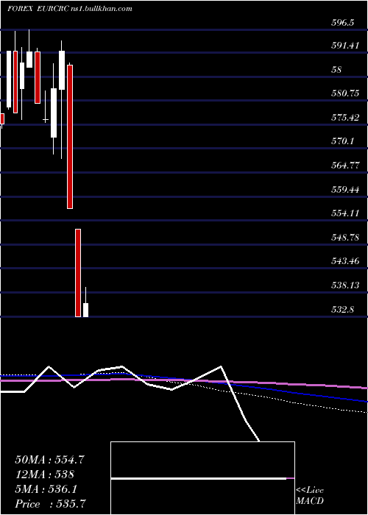The image size is (368, 515).
Task: Click the Price : 535.7 readout
Action: pos(52,504)
